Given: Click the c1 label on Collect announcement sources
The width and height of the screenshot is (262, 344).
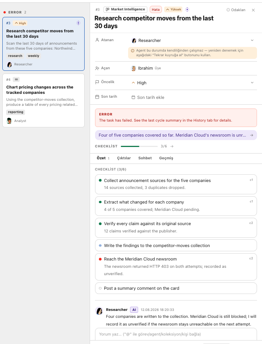Looking at the screenshot, I should (x=252, y=180).
